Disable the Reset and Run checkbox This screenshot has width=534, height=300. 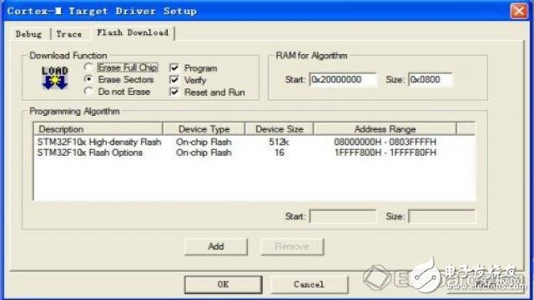point(174,92)
